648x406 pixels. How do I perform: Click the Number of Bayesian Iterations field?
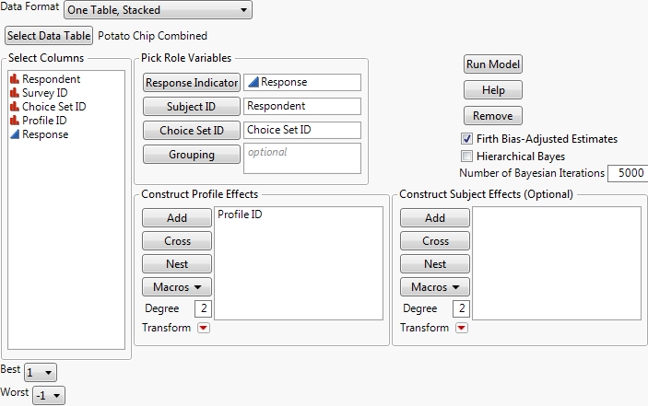pyautogui.click(x=627, y=173)
